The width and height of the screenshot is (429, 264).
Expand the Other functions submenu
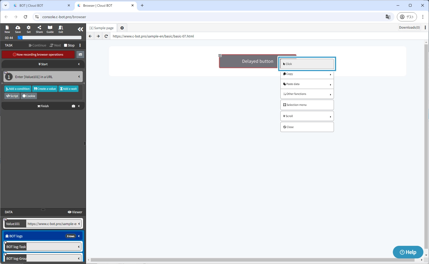pyautogui.click(x=307, y=94)
